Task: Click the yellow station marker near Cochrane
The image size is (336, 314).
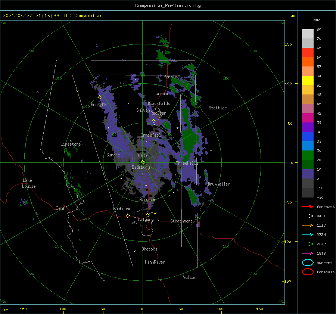Action: 128,216
